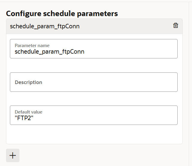Screen dimensions: 192x166
Task: Add a new schedule parameter with plus
Action: (13, 155)
